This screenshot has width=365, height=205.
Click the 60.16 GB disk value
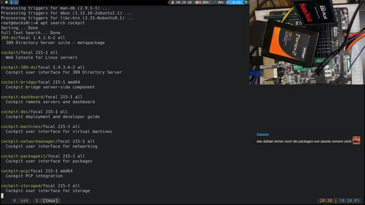click(184, 2)
